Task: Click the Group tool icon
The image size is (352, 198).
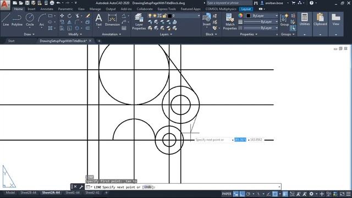Action: pos(284,20)
